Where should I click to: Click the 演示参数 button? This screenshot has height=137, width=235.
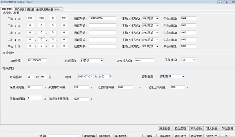point(165,128)
